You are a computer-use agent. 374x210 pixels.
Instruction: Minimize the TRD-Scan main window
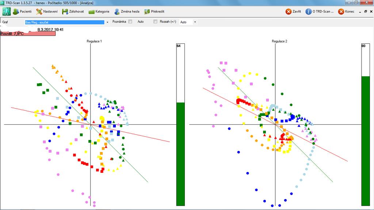pos(349,3)
